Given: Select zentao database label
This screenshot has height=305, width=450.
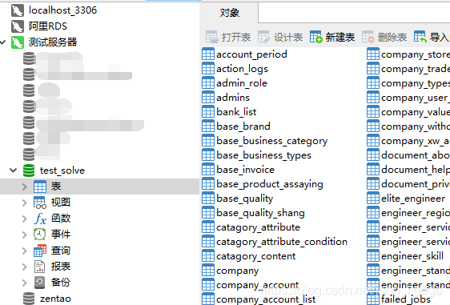Looking at the screenshot, I should (55, 299).
